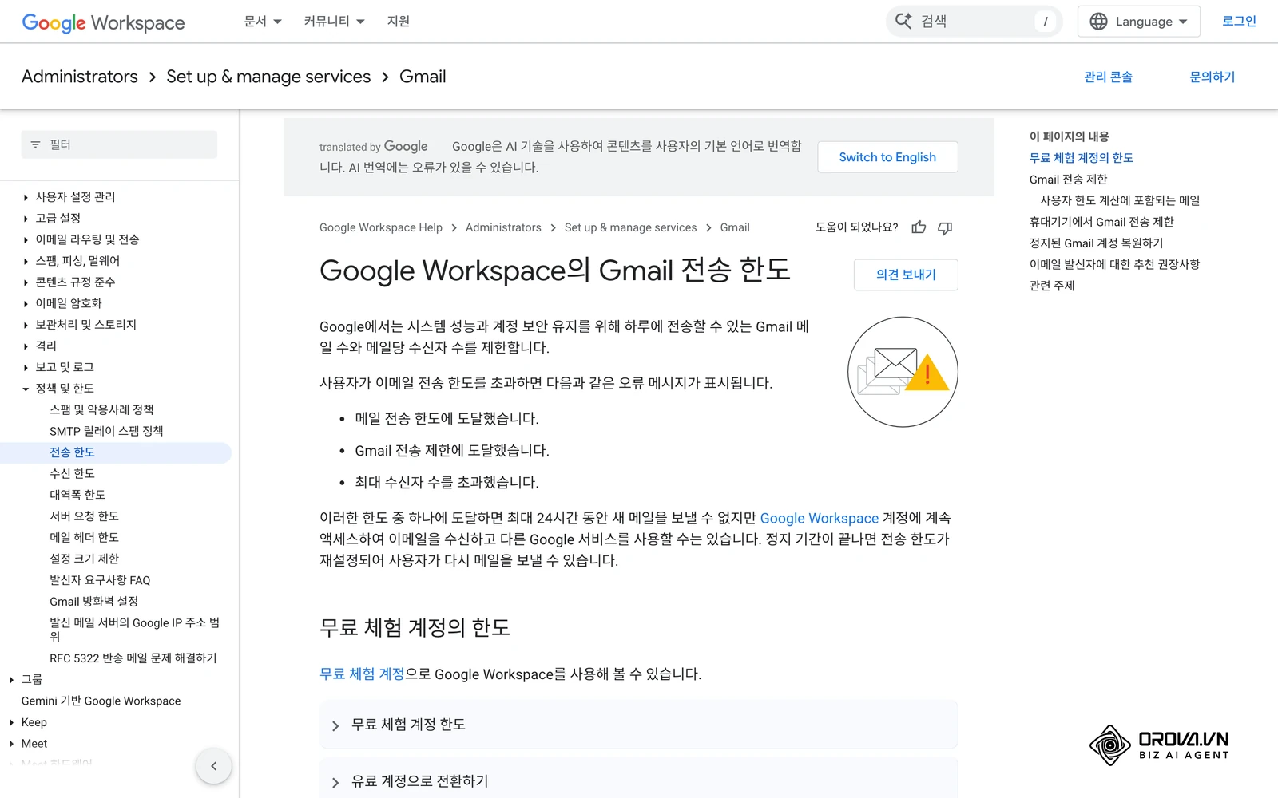The height and width of the screenshot is (798, 1278).
Task: Click 의견 보내기 feedback button
Action: 906,275
